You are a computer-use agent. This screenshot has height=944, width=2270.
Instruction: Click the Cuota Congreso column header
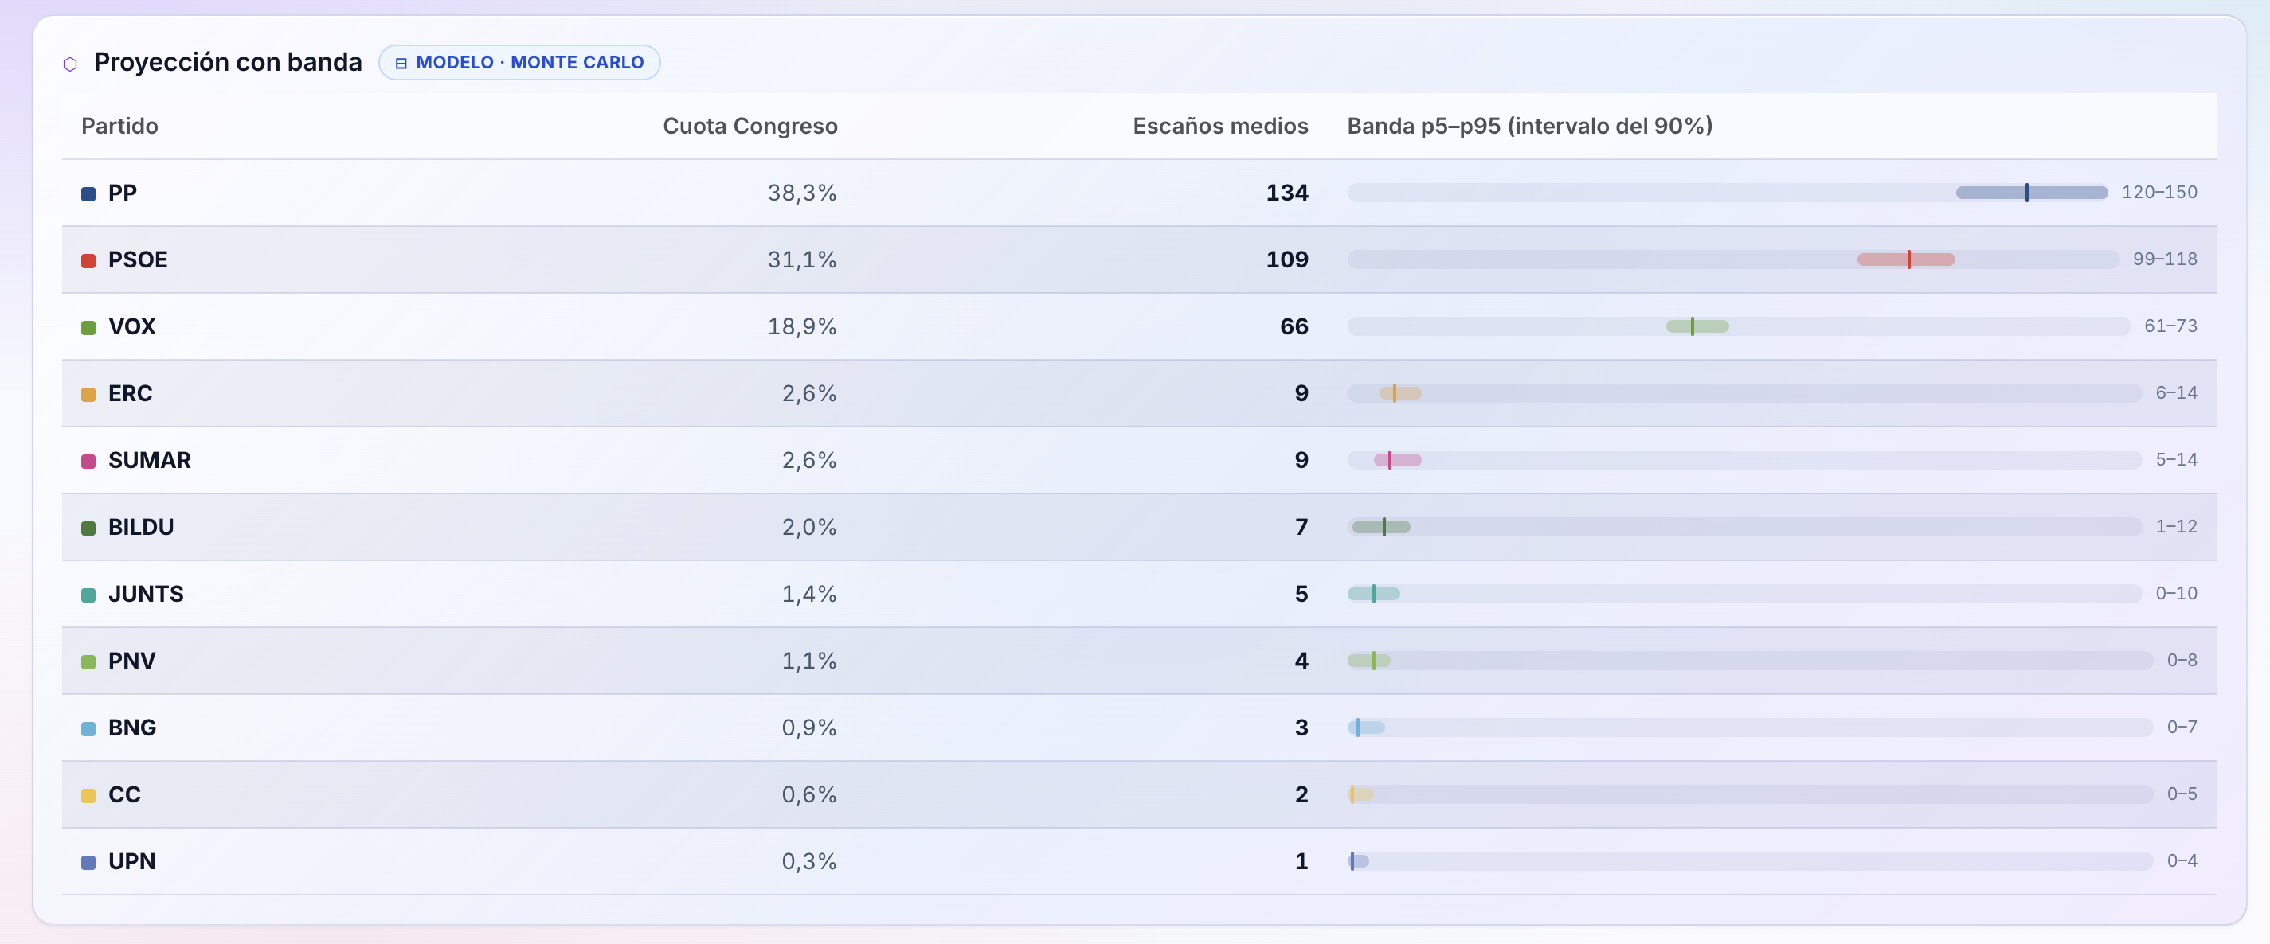[x=750, y=126]
